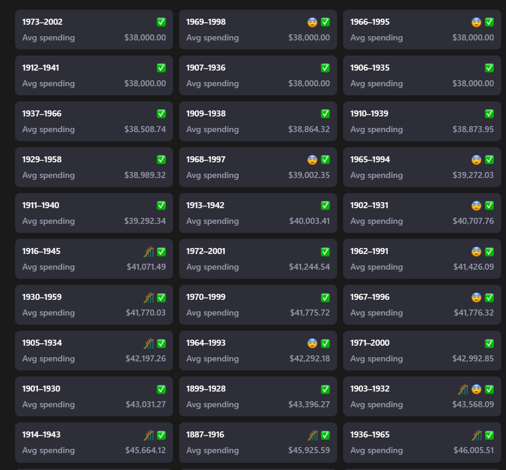Select the 1910–1939 period heading
506x470 pixels.
click(369, 114)
